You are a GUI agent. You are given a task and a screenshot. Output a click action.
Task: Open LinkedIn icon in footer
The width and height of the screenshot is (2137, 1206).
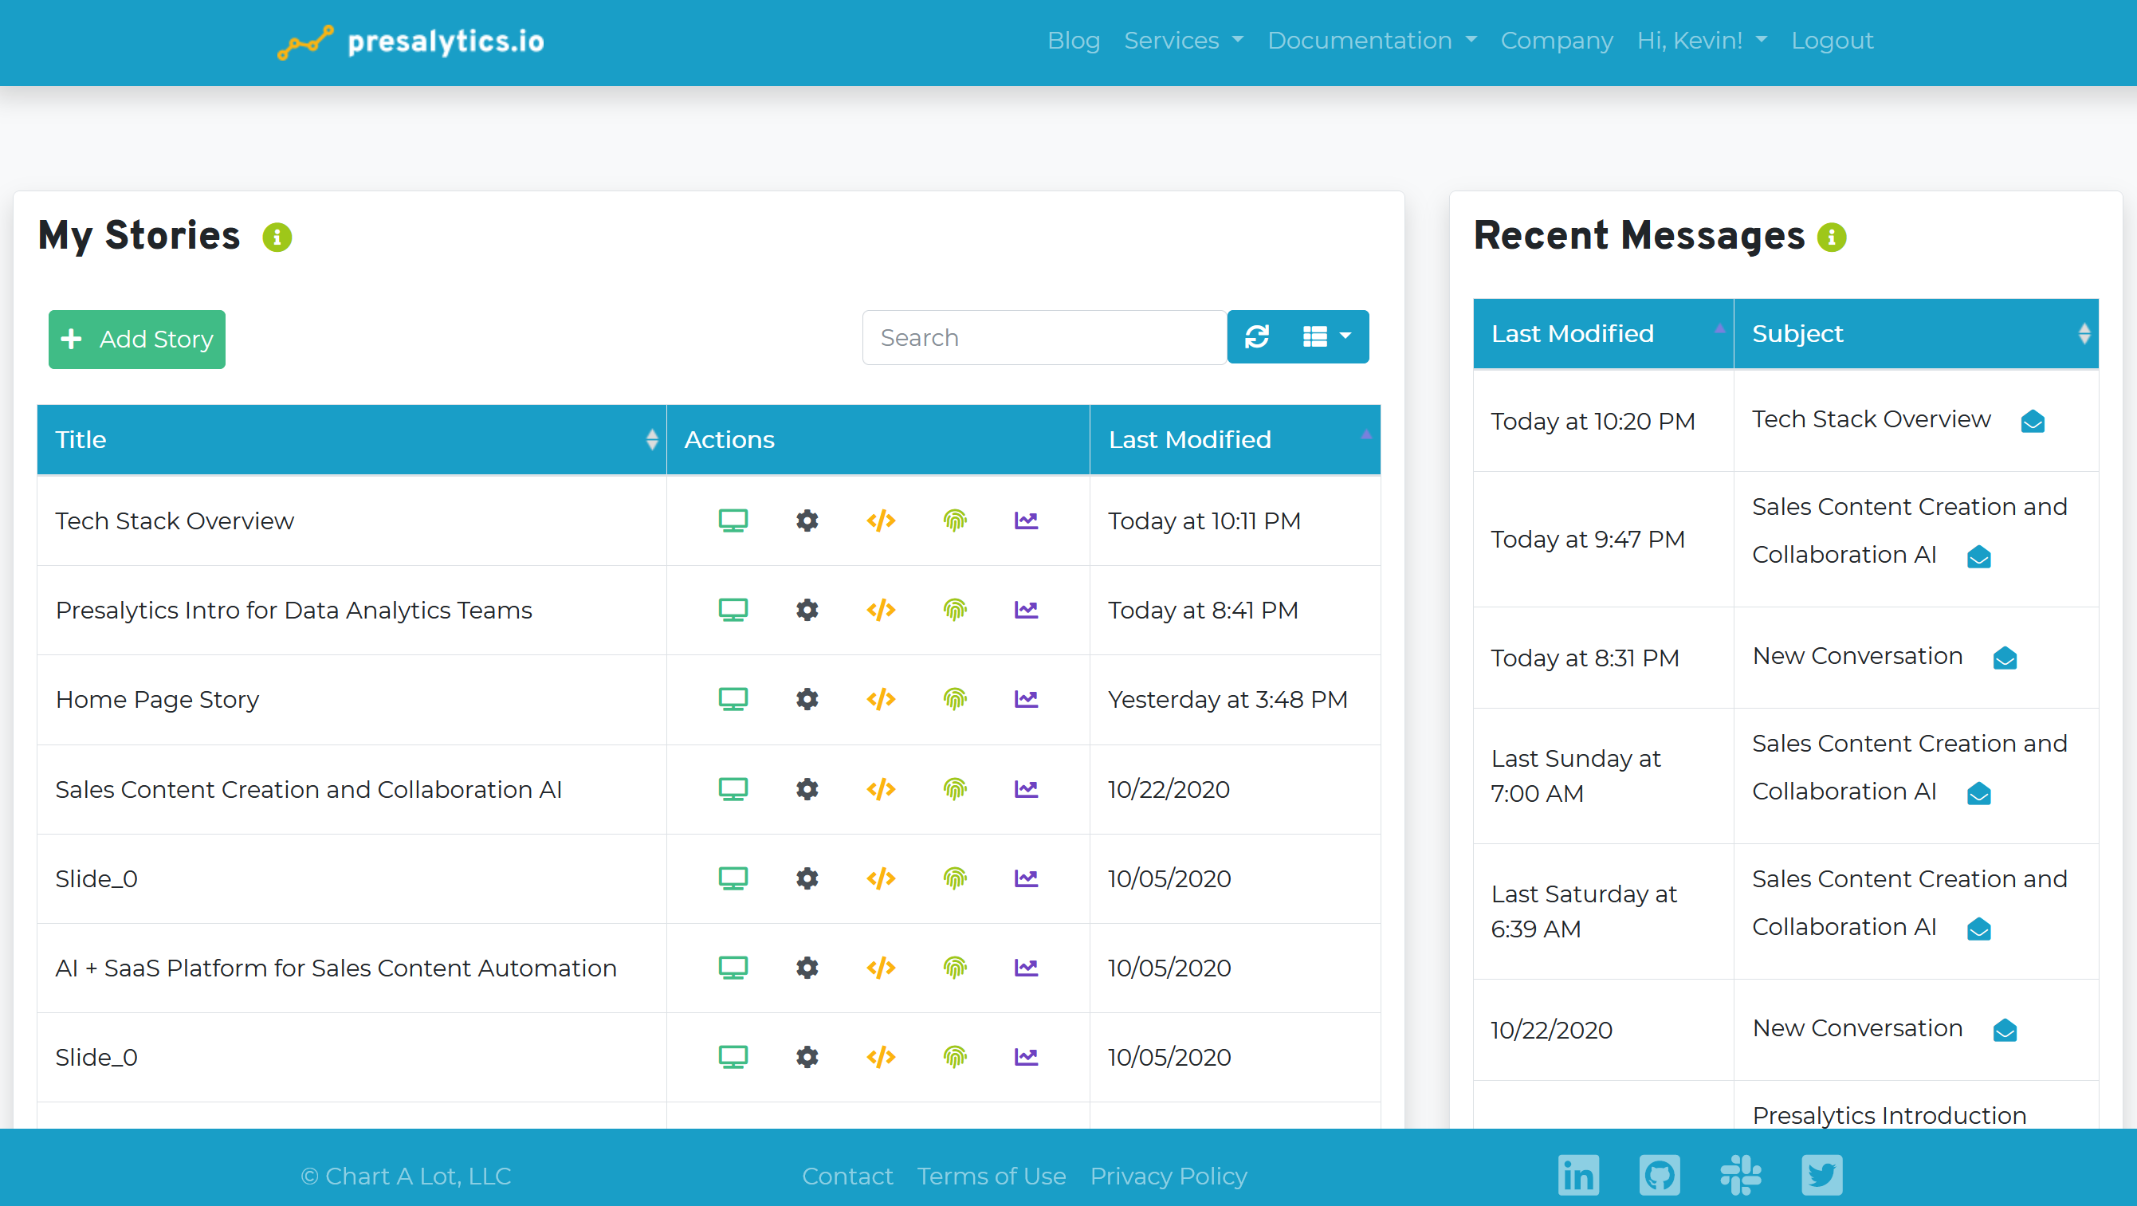(x=1578, y=1175)
